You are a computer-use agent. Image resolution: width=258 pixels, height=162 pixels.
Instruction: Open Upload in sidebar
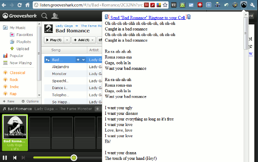pos(19,49)
